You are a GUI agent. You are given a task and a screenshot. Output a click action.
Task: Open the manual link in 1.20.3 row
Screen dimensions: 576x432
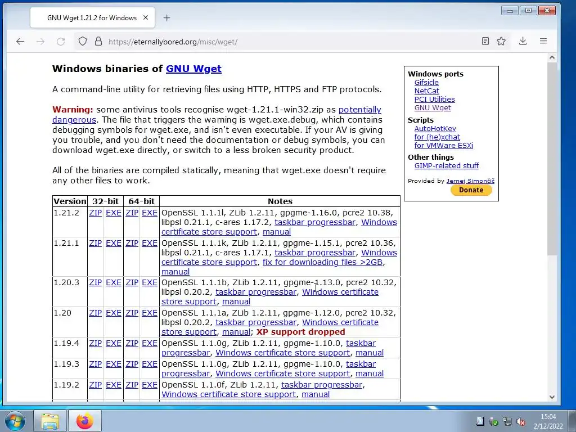[x=236, y=301]
